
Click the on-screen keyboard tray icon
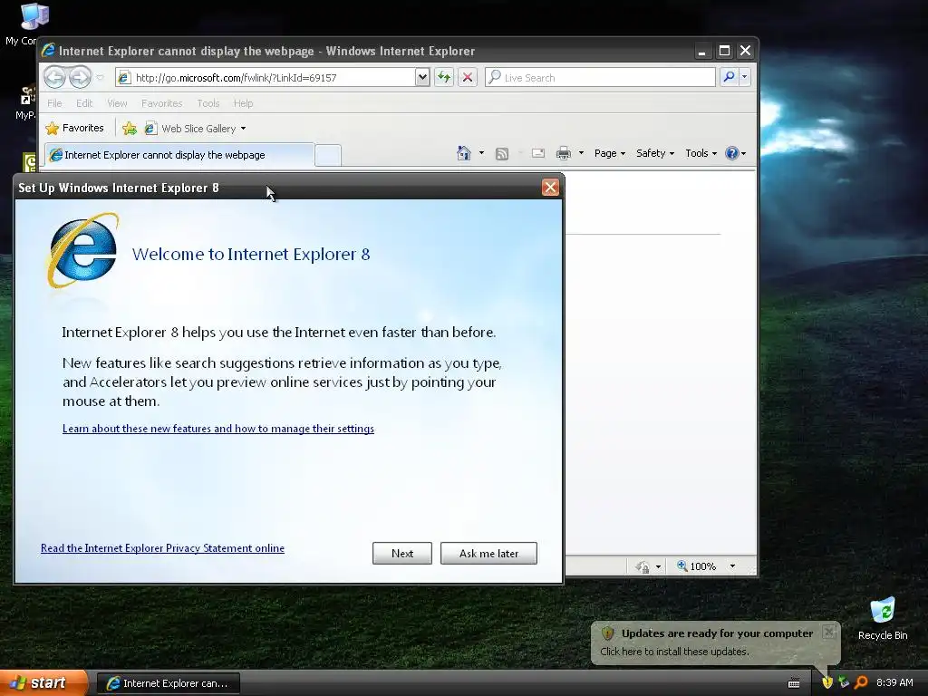(794, 683)
